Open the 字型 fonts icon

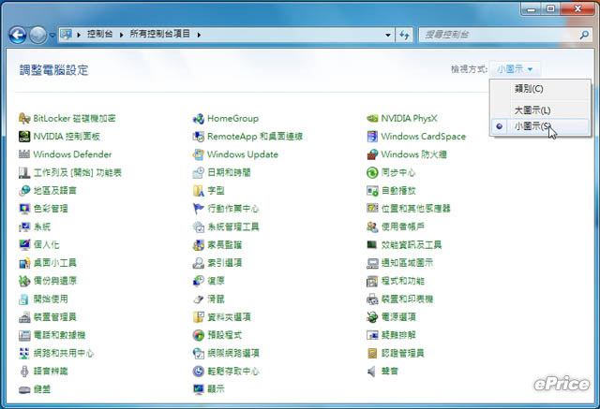click(x=198, y=190)
